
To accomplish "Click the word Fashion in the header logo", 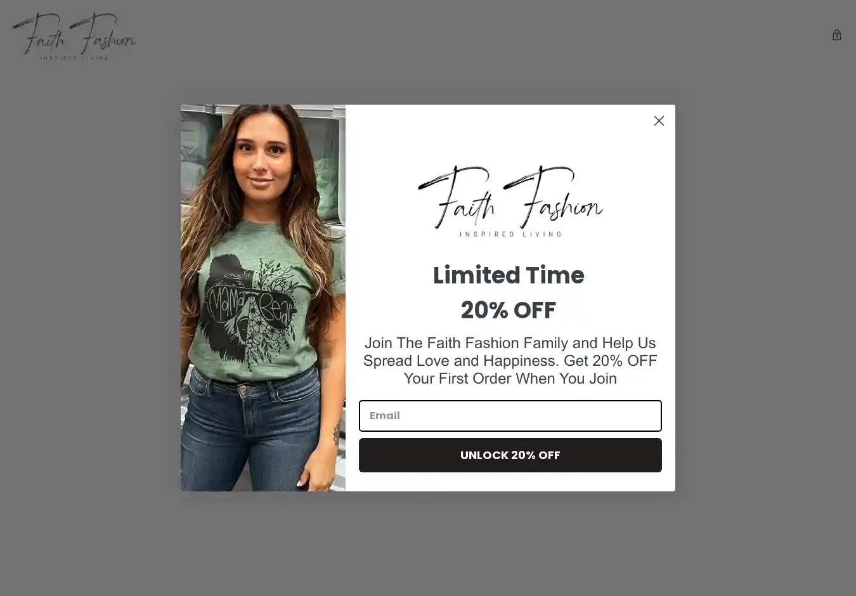I will [x=103, y=34].
